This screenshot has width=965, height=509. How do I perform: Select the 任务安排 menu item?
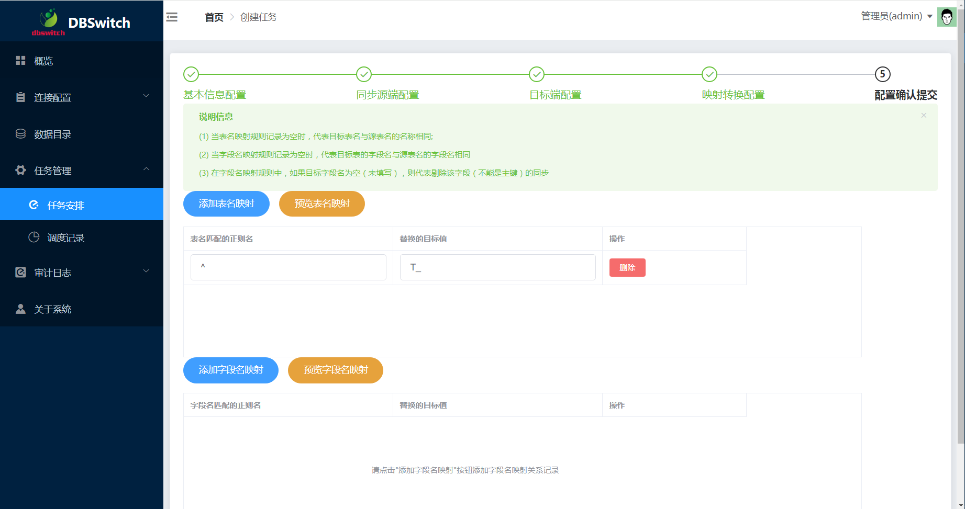tap(66, 205)
